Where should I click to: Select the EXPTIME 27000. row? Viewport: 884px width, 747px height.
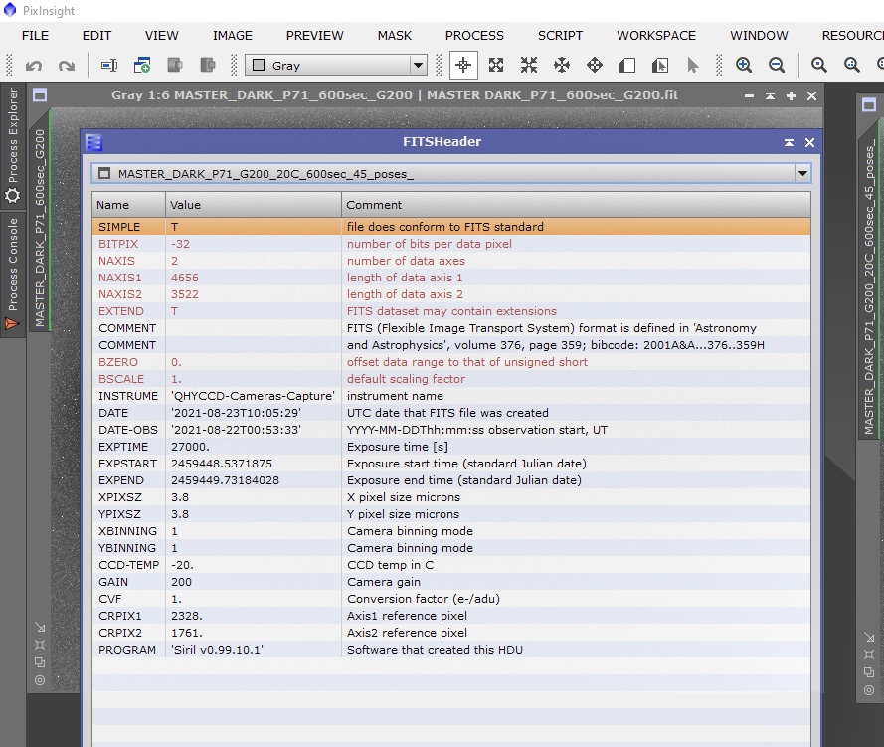tap(451, 447)
